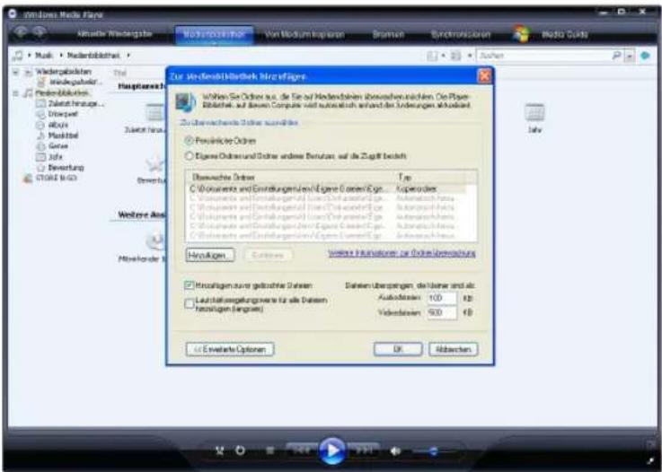662x472 pixels.
Task: Mute sound with the speaker icon
Action: (x=395, y=451)
